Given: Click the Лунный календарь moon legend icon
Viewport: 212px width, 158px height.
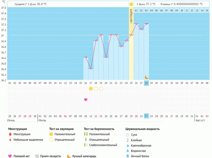Looking at the screenshot, I should point(69,156).
